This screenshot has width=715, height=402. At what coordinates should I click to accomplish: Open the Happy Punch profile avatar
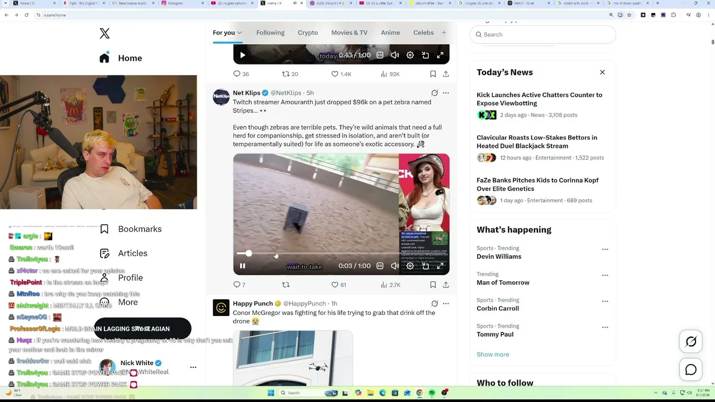[x=221, y=308]
